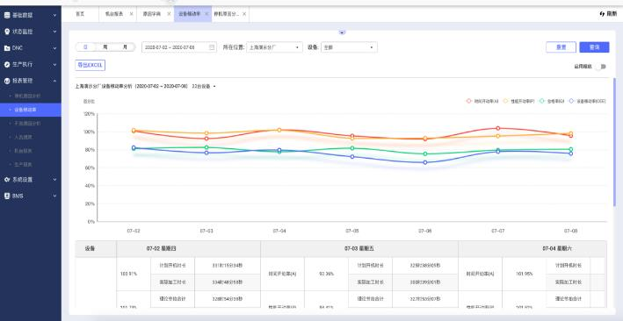Viewport: 623px width, 321px height.
Task: Toggle the 设备稼动率(OEE) blue legend series
Action: (587, 101)
